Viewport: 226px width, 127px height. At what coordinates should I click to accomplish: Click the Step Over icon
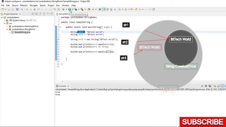tap(46, 10)
